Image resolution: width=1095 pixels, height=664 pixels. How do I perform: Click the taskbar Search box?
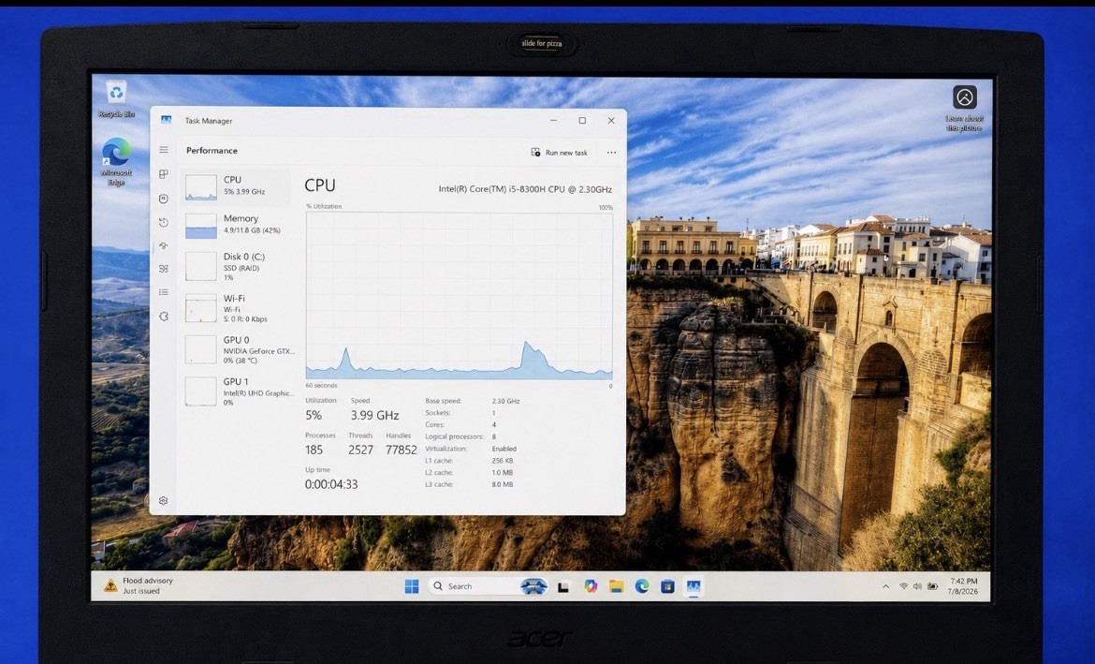488,586
